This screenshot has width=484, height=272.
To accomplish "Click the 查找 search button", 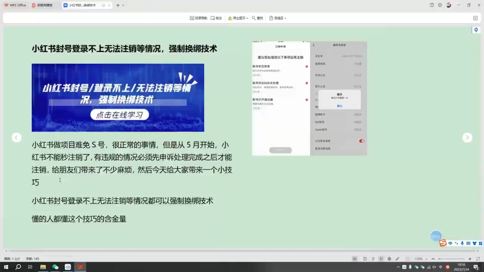I will 257,18.
